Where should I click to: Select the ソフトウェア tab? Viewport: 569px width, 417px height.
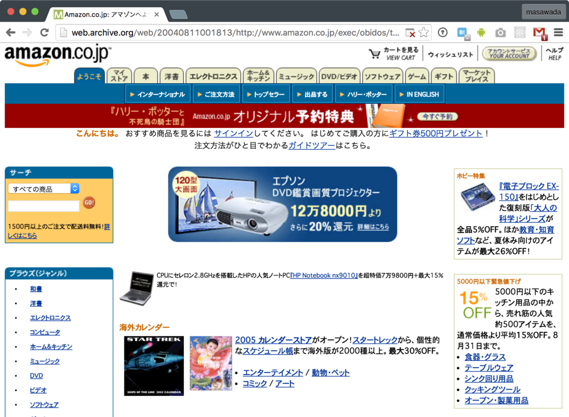[383, 76]
